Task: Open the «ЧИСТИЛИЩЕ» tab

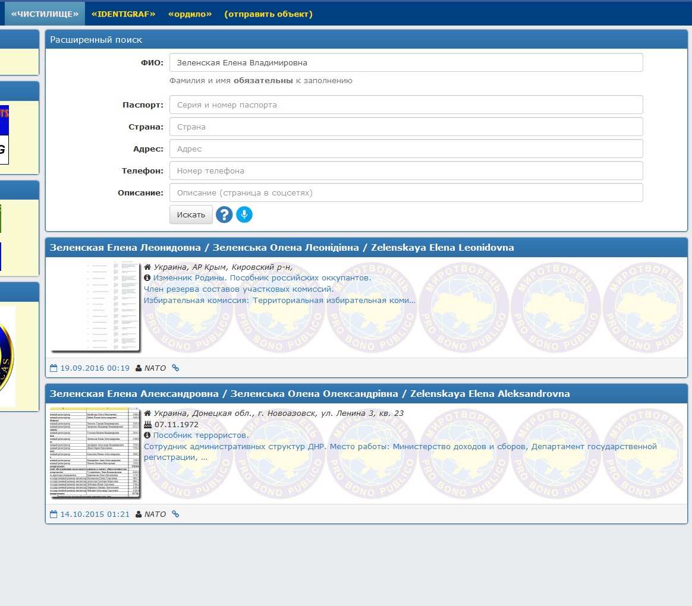Action: pyautogui.click(x=45, y=14)
